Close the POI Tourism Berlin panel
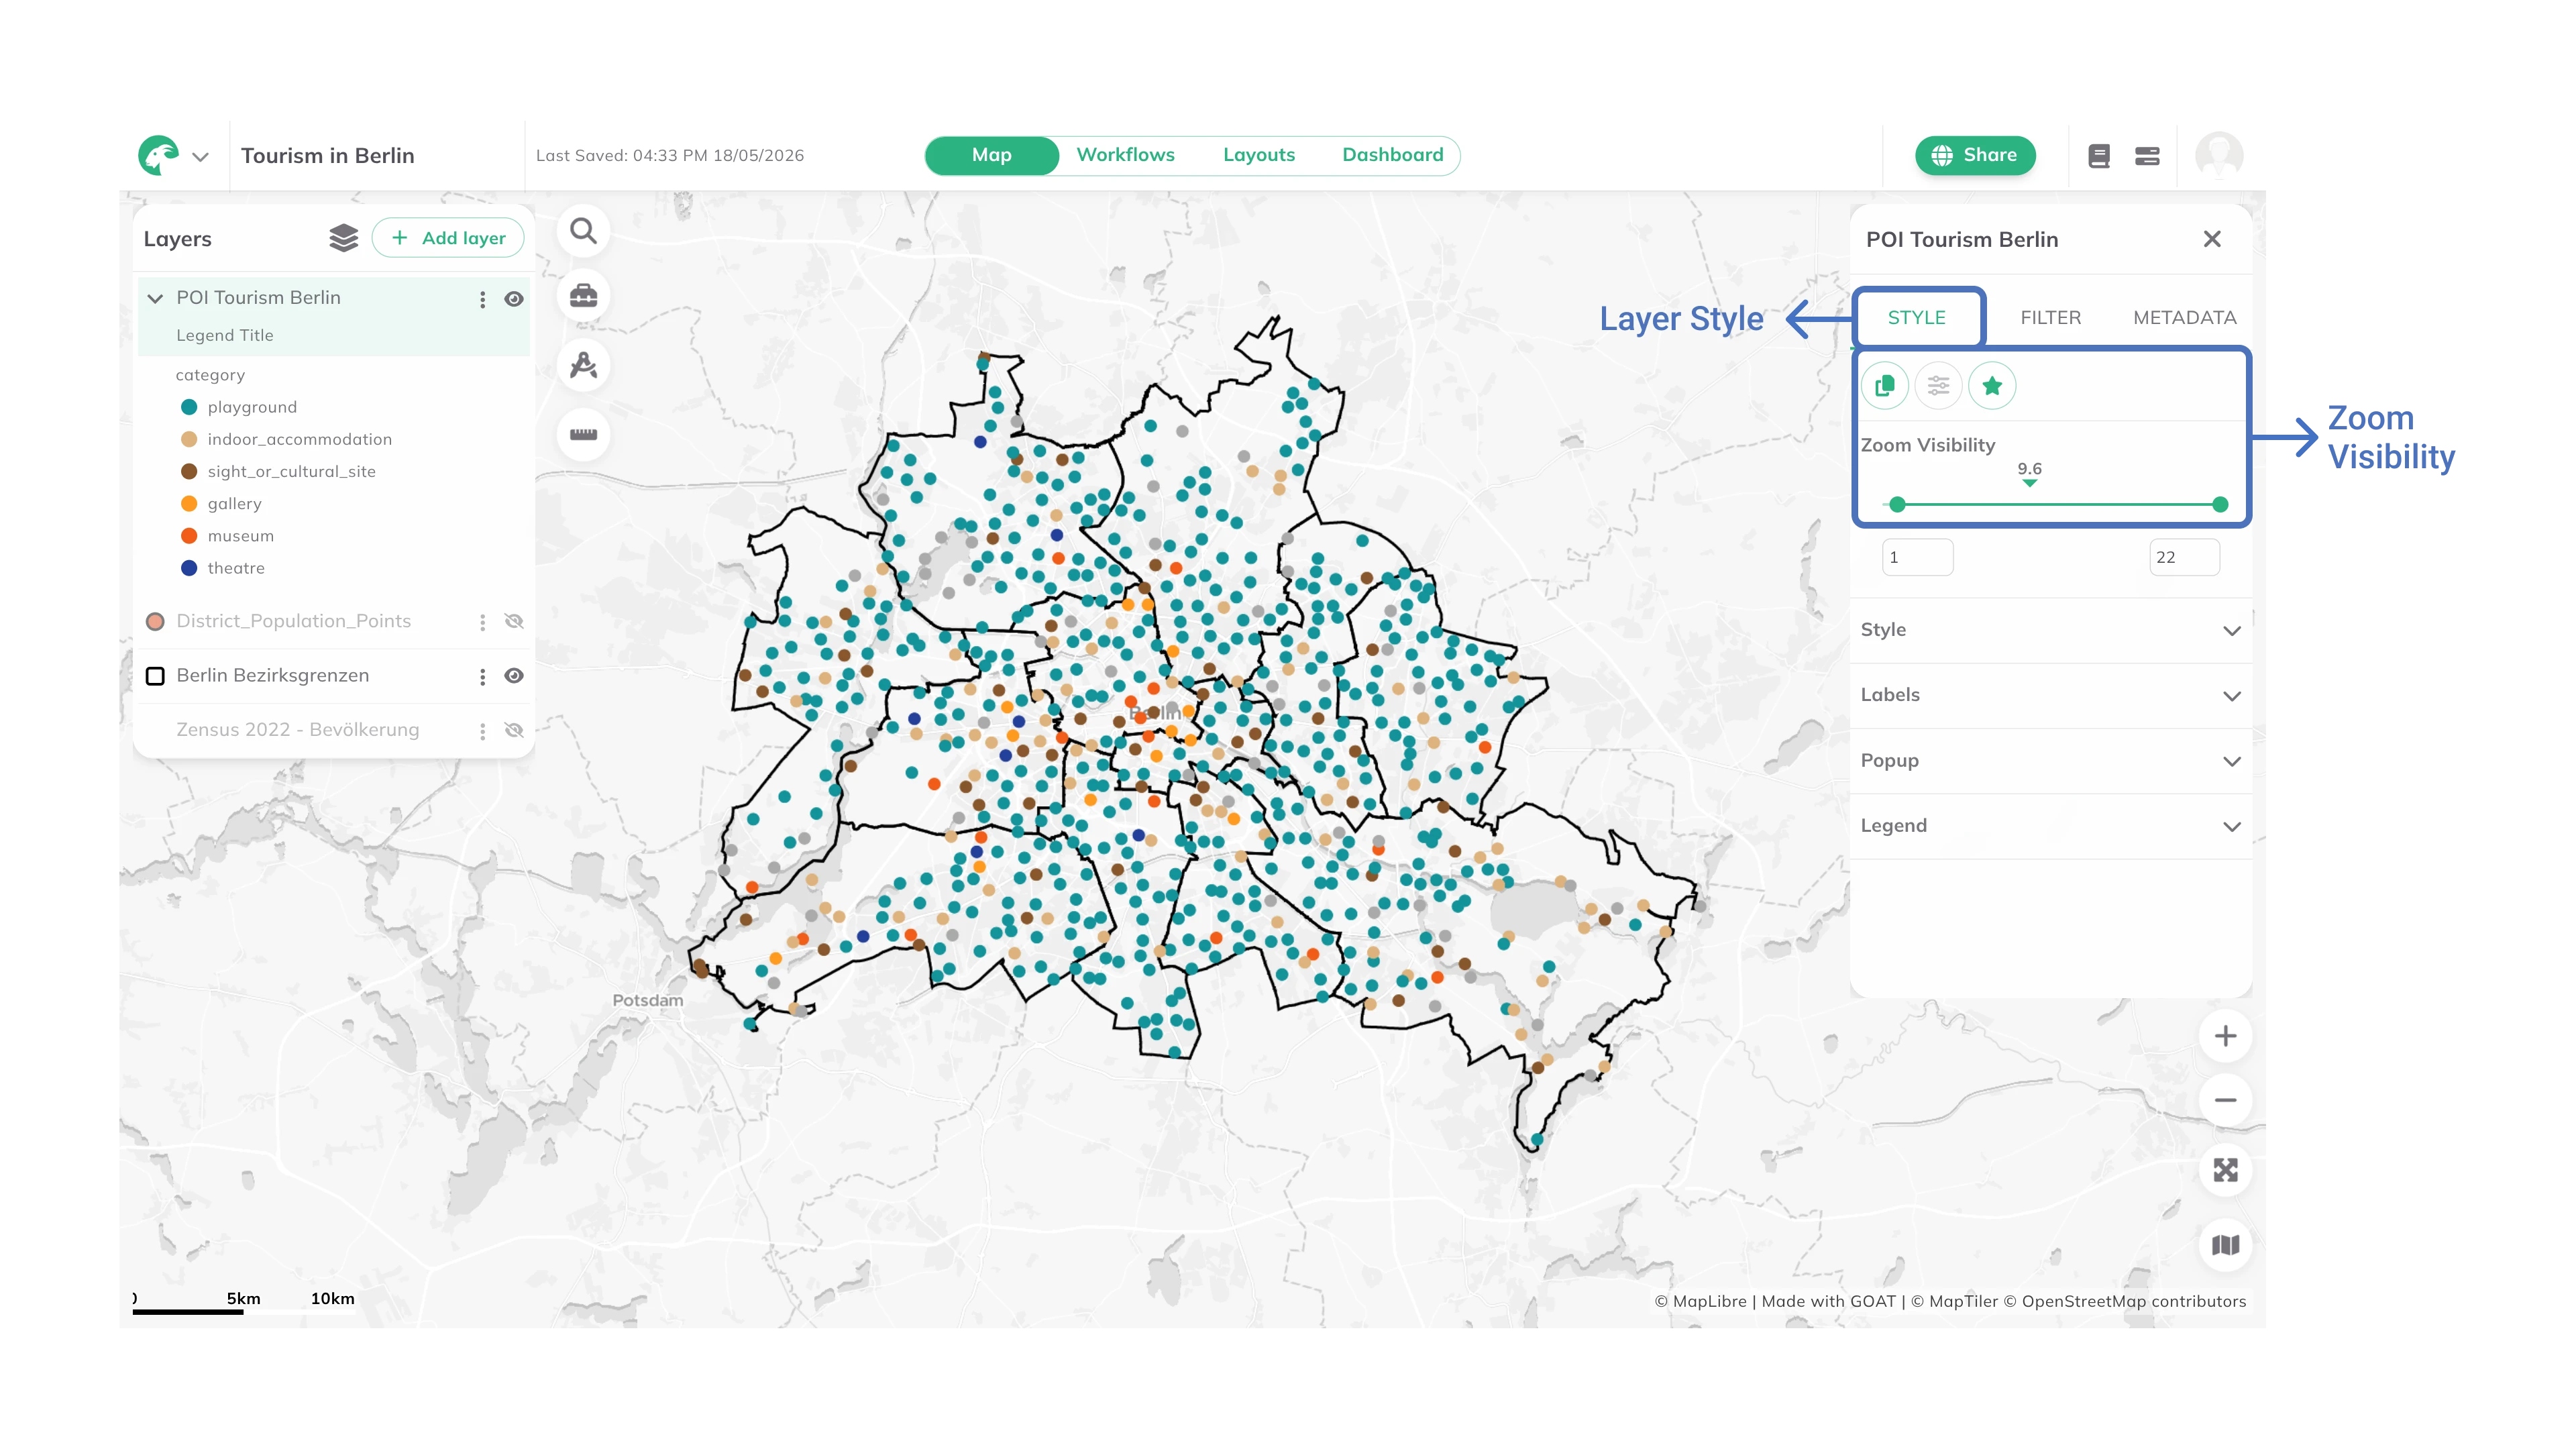The image size is (2576, 1449). (2212, 239)
